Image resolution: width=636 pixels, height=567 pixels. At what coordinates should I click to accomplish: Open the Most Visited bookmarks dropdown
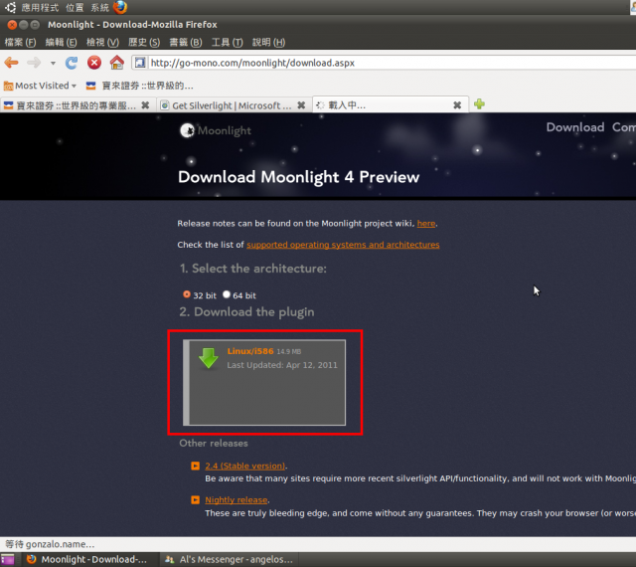coord(40,86)
